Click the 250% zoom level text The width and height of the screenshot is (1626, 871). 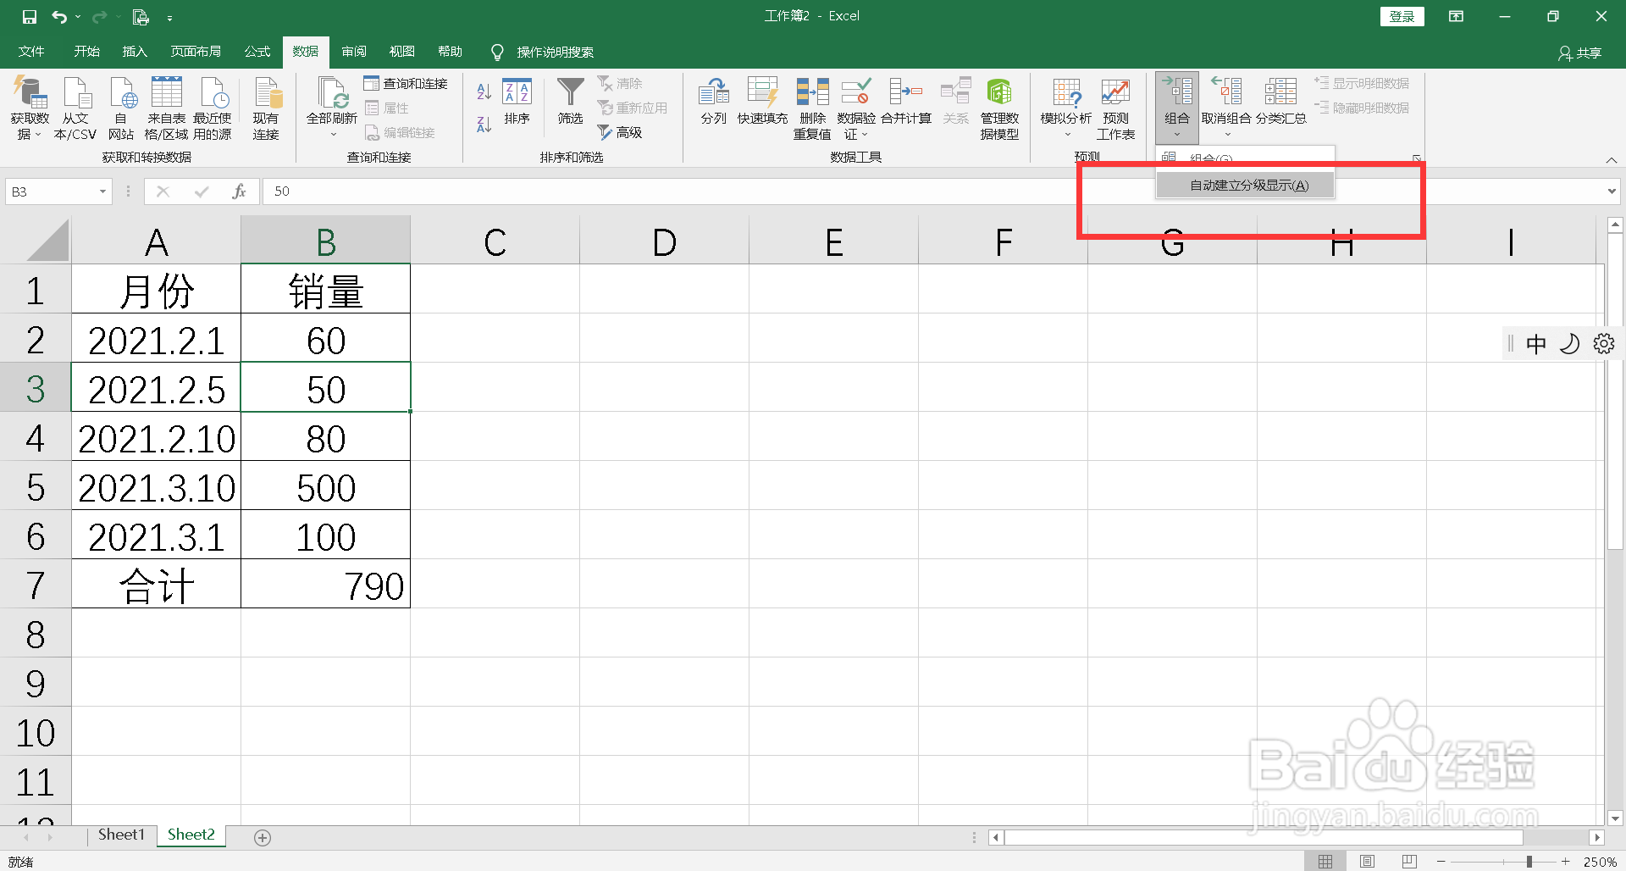1601,862
